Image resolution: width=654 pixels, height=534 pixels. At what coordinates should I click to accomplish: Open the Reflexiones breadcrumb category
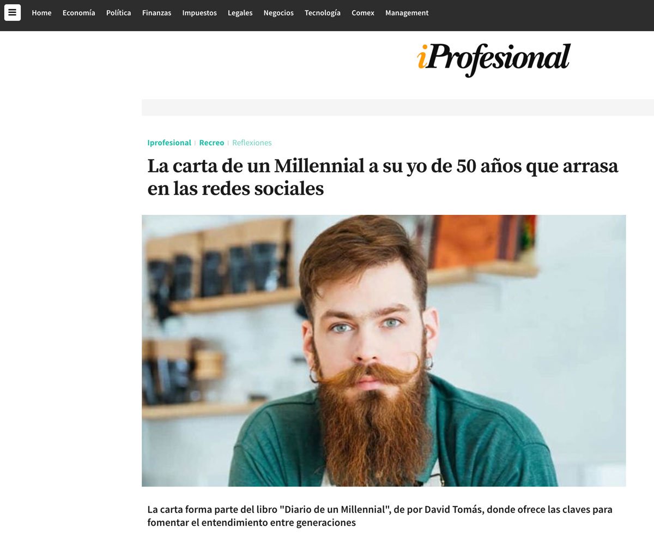point(252,142)
